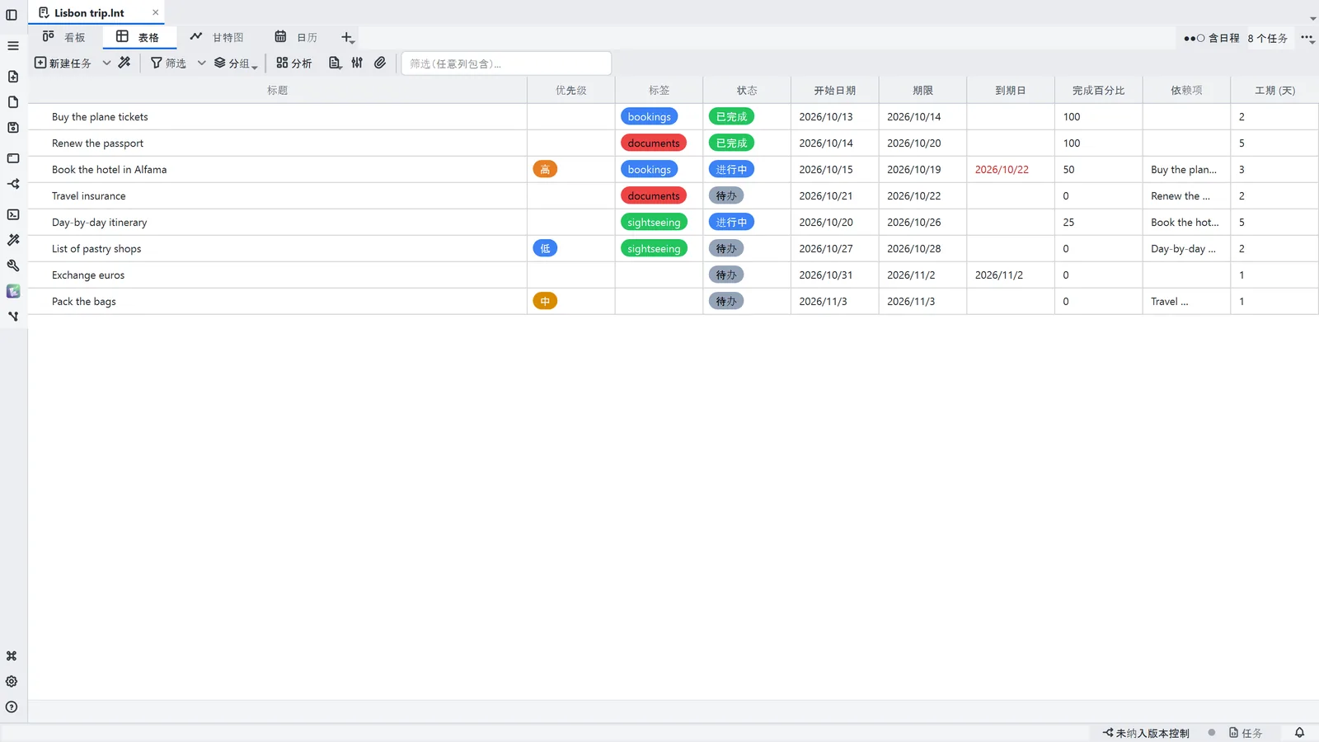Open the add view plus dropdown
This screenshot has width=1319, height=742.
pos(348,38)
